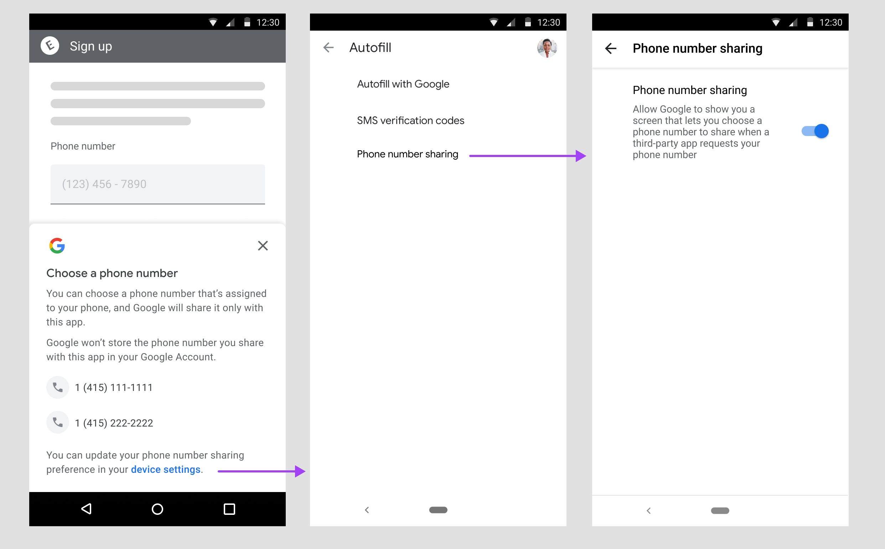885x549 pixels.
Task: Tap the profile avatar icon in Autofill
Action: [x=547, y=48]
